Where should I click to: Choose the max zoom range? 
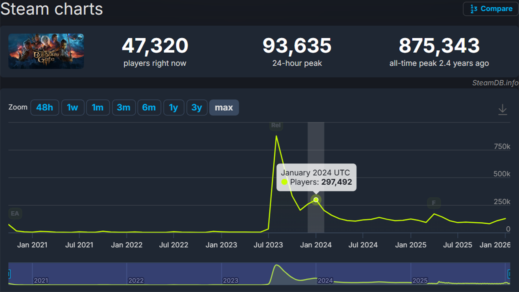click(x=224, y=108)
